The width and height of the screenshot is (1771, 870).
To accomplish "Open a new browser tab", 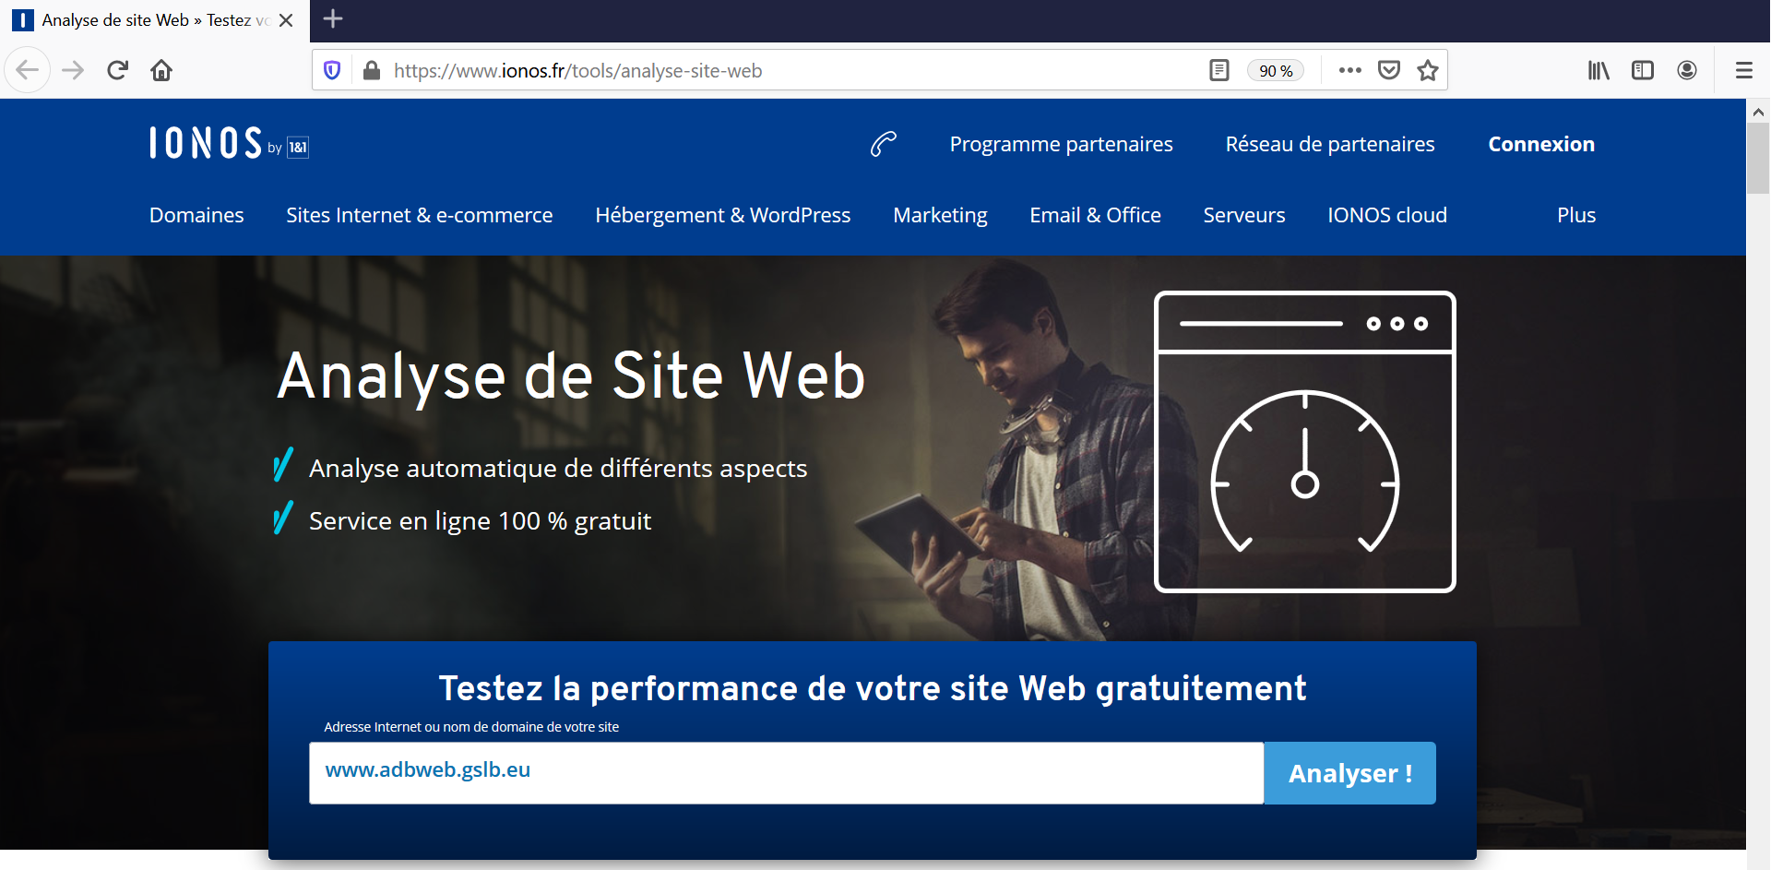I will tap(333, 19).
